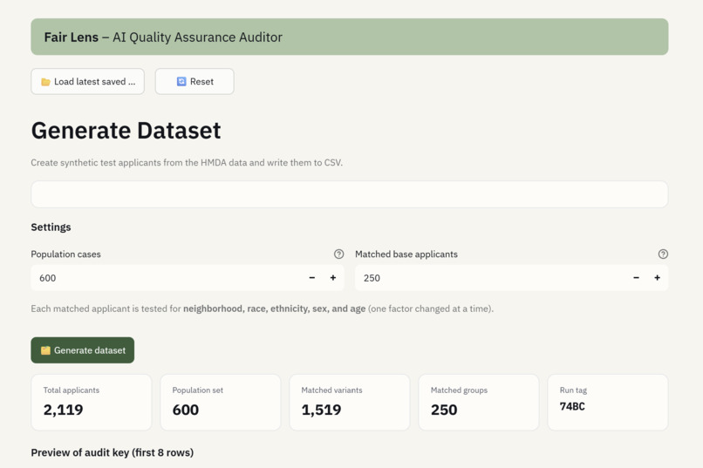The width and height of the screenshot is (703, 468).
Task: Click the folder icon on Load latest saved
Action: coord(45,82)
